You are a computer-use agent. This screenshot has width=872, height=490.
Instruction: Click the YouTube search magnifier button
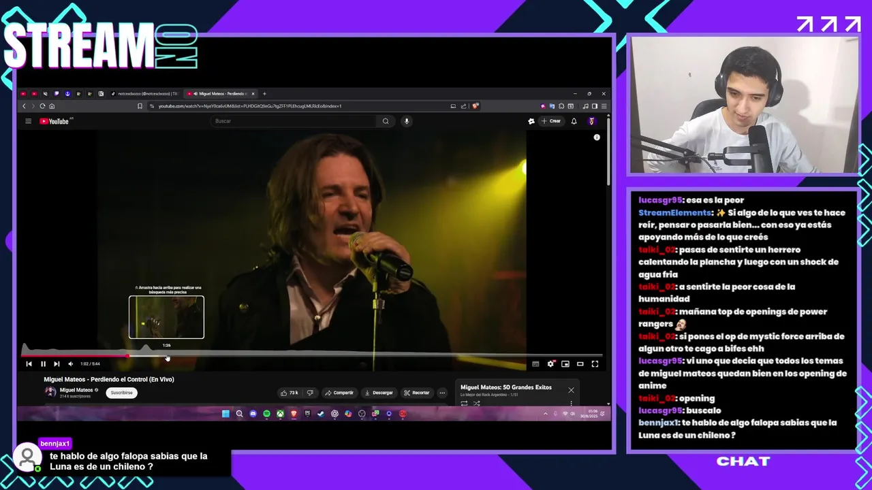click(386, 121)
